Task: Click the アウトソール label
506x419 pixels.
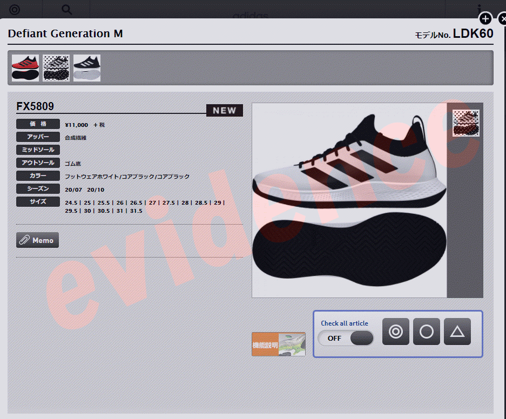Action: point(38,163)
